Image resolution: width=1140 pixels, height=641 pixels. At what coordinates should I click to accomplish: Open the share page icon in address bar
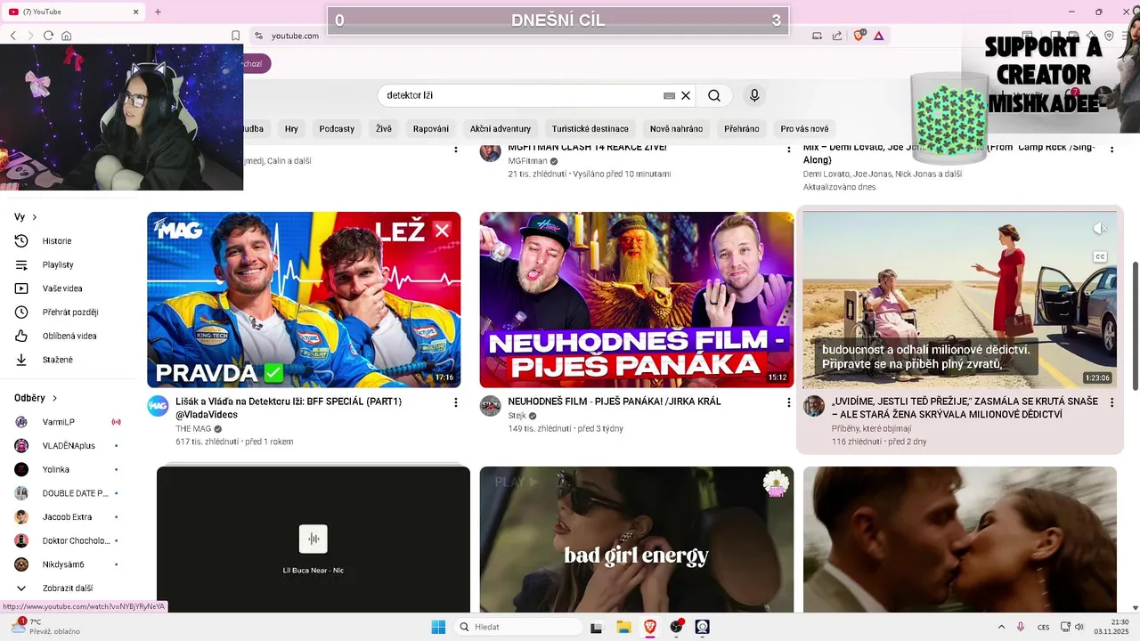pos(837,36)
